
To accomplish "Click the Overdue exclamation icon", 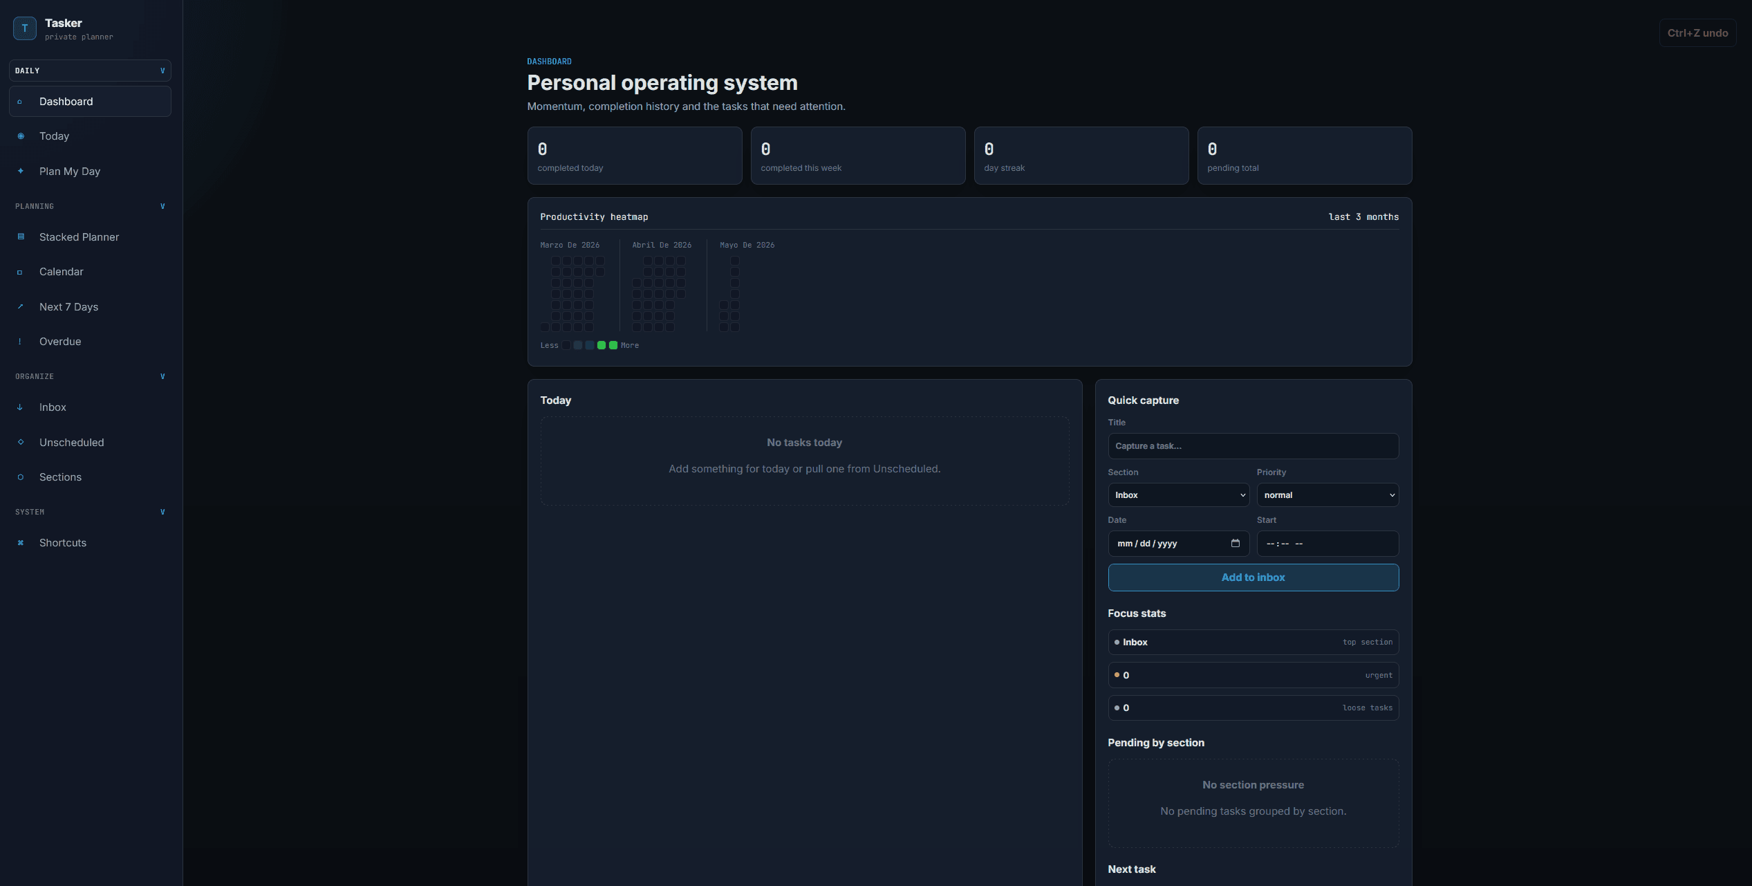I will [x=20, y=342].
